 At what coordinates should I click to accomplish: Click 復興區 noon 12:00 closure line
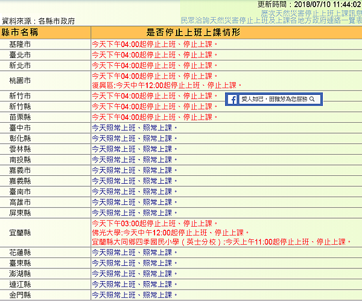click(167, 85)
